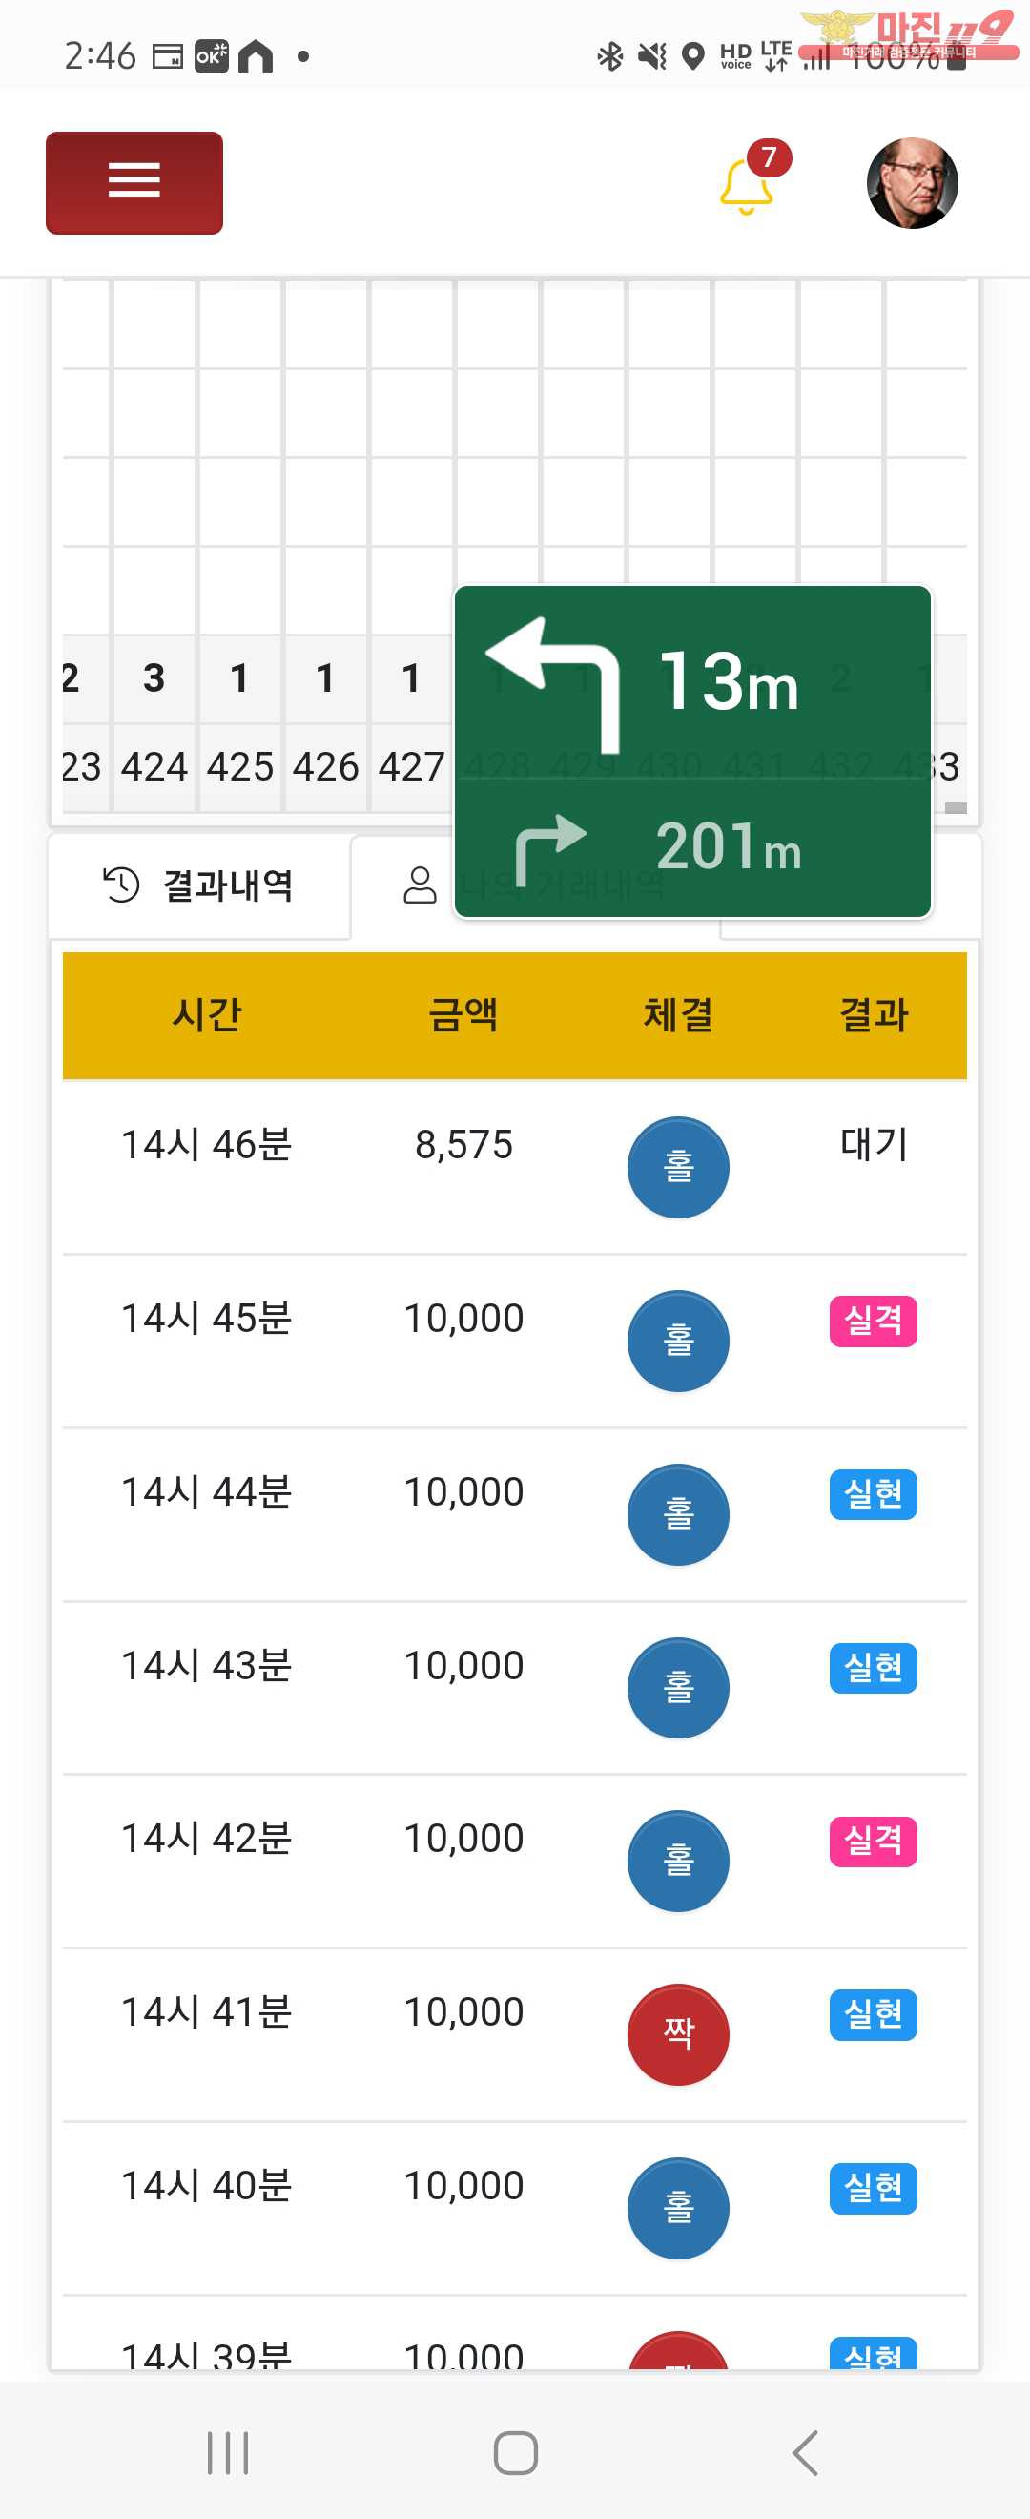Image resolution: width=1030 pixels, height=2519 pixels.
Task: Open the red hamburger menu
Action: pyautogui.click(x=134, y=183)
